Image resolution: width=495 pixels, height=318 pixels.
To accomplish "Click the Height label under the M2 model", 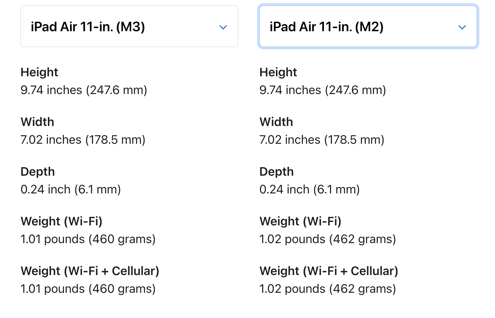I will 278,72.
